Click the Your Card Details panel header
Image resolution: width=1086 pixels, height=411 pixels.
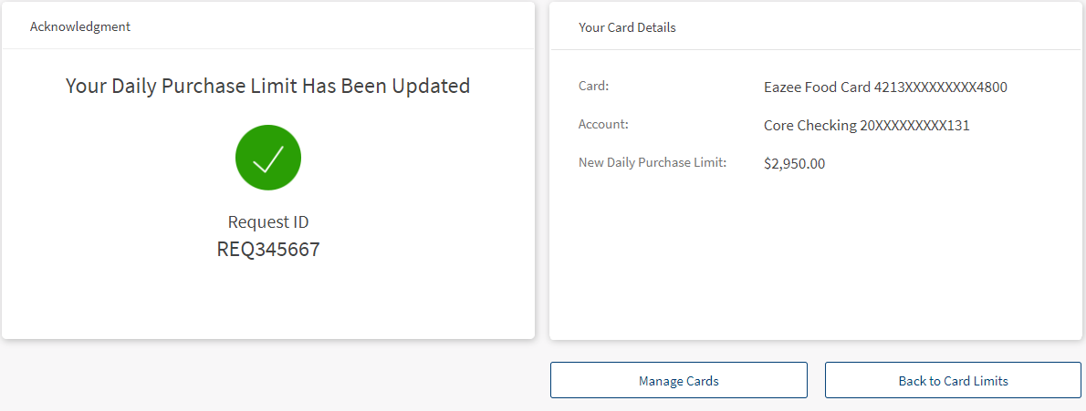click(x=627, y=27)
